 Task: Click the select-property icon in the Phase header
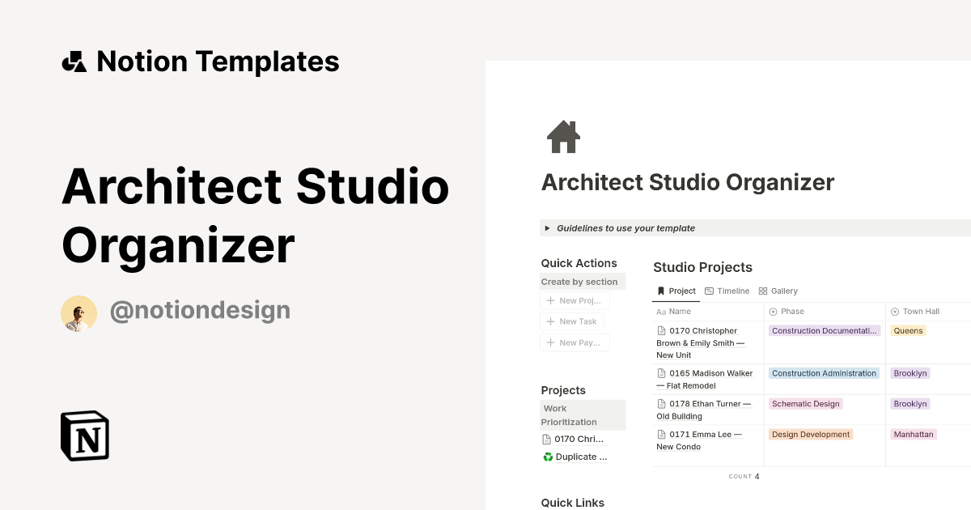click(771, 311)
